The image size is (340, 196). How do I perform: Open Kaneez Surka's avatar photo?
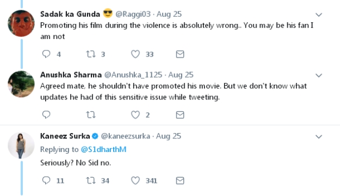pyautogui.click(x=21, y=146)
